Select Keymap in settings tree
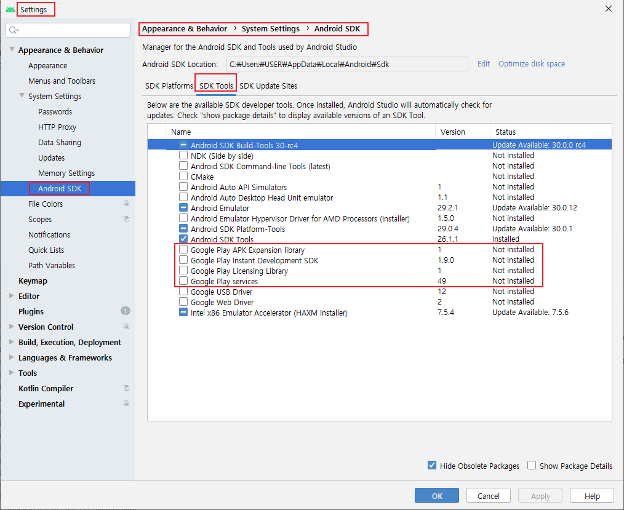624x510 pixels. (x=33, y=281)
